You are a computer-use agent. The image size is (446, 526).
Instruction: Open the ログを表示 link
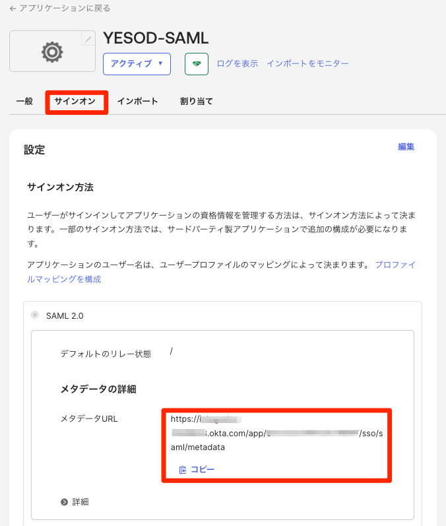[x=238, y=63]
